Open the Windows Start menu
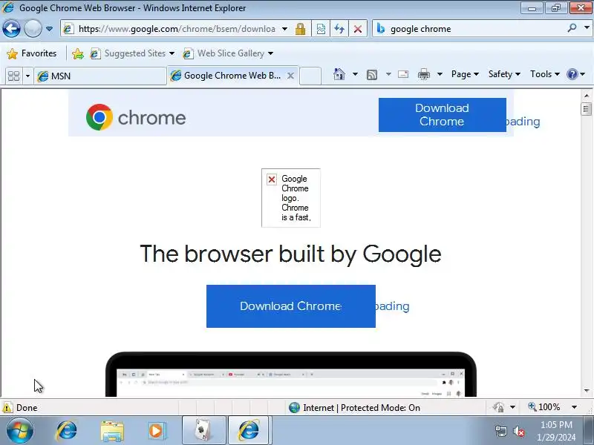The image size is (594, 445). pos(19,431)
